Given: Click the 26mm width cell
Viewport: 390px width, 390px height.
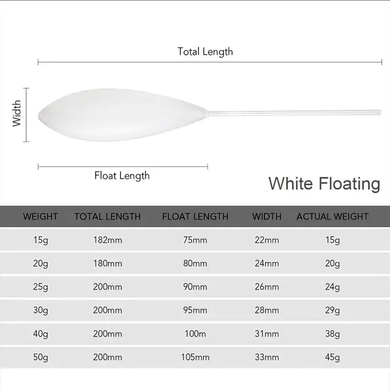Looking at the screenshot, I should tap(267, 287).
